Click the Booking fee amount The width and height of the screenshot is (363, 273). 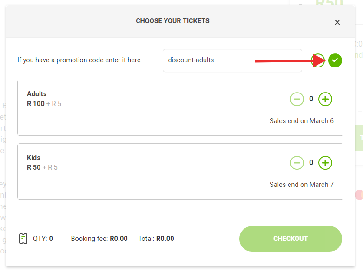pos(119,239)
